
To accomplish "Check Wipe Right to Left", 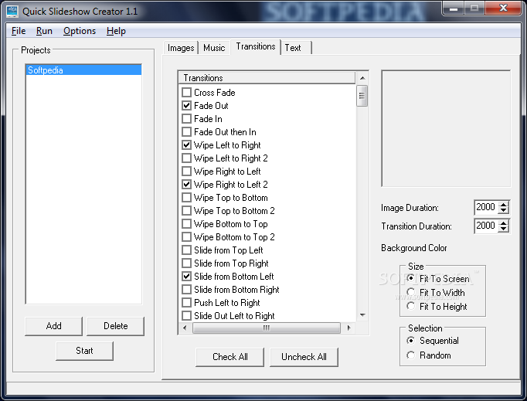I will pos(186,172).
